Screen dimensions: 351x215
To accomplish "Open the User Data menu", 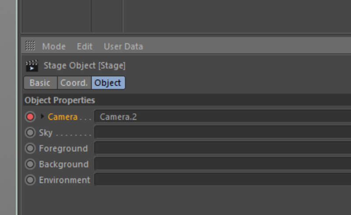I will [123, 47].
